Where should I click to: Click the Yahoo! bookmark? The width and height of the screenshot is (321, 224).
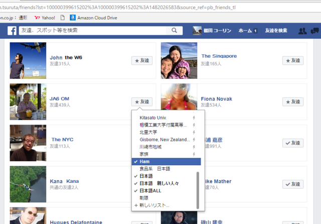pyautogui.click(x=45, y=18)
